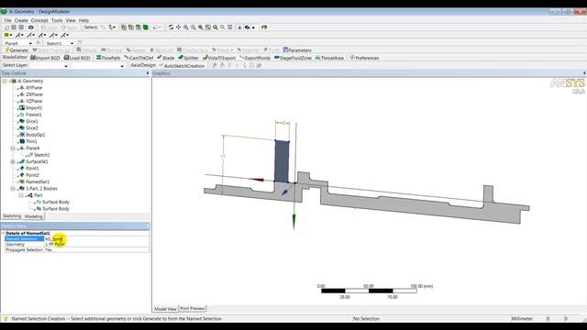Click the Save project icon in toolbar

[x=14, y=27]
